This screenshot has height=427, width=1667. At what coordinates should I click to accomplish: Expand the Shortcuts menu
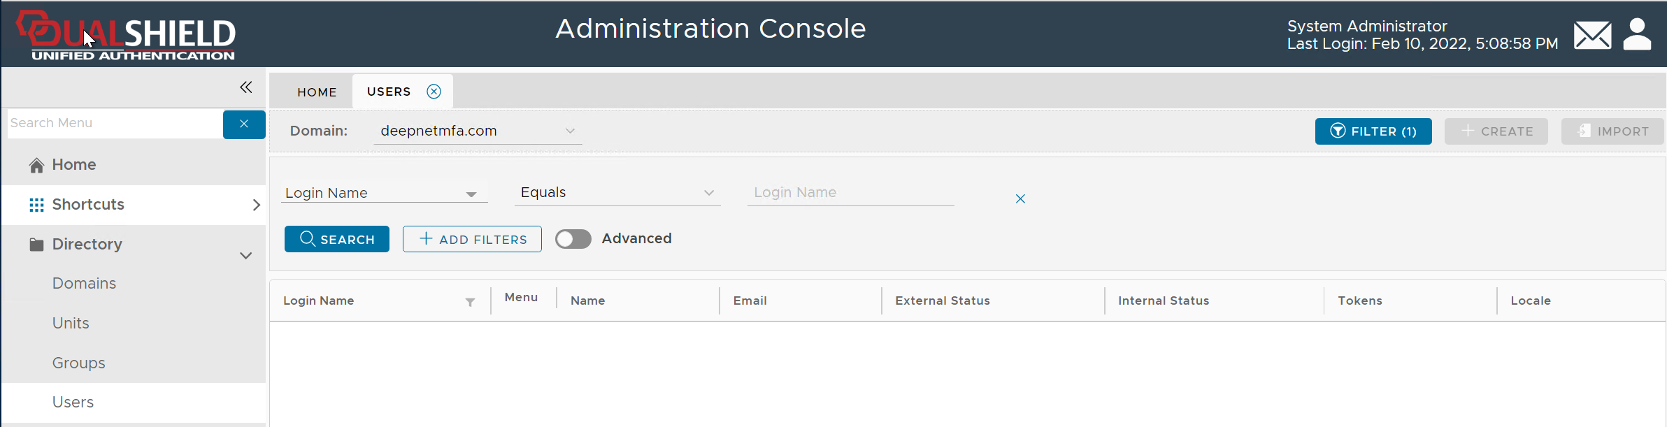(255, 205)
